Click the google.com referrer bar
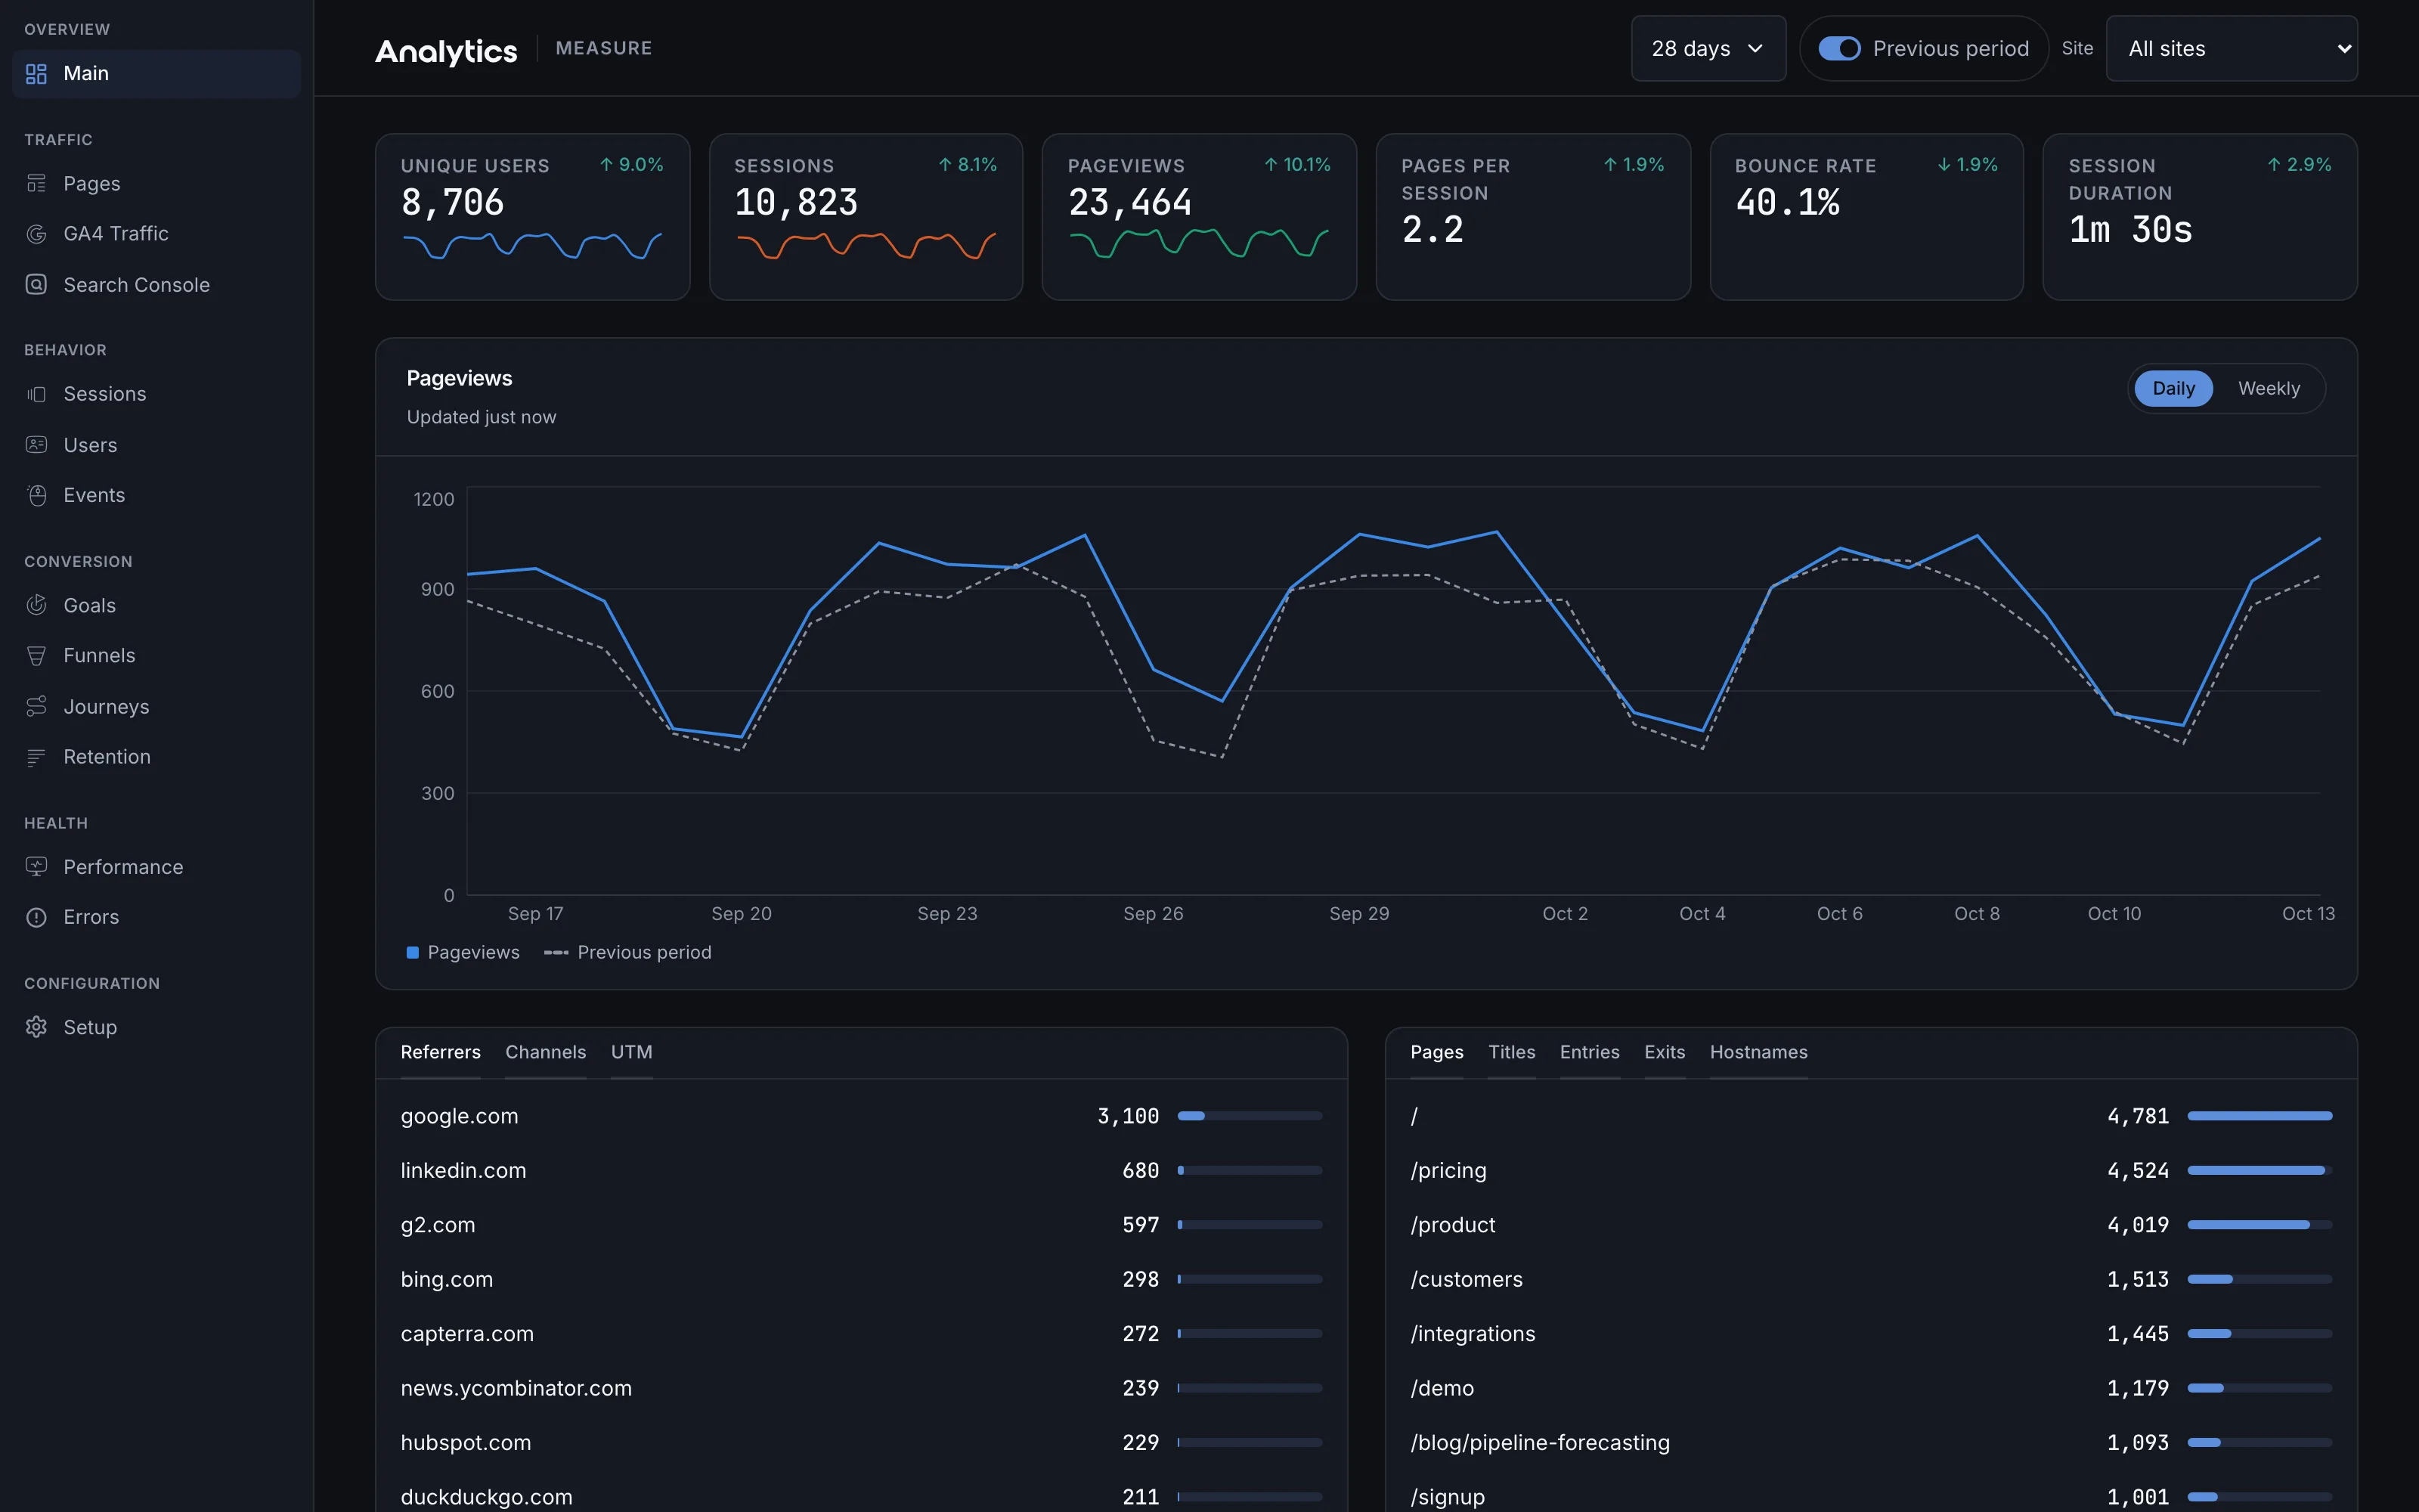Image resolution: width=2419 pixels, height=1512 pixels. click(1250, 1116)
